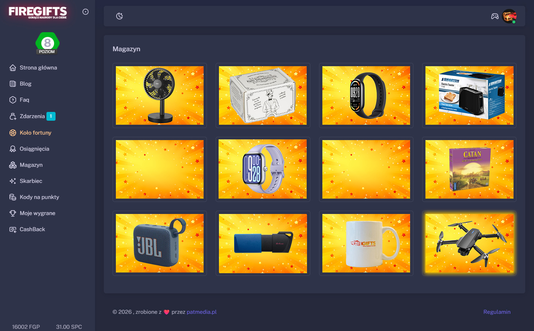Visit the patmedia.pl link in the footer
Screen dimensions: 534x331
201,312
